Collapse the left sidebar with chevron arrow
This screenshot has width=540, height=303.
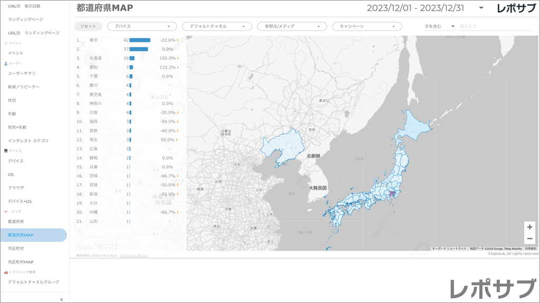62,299
